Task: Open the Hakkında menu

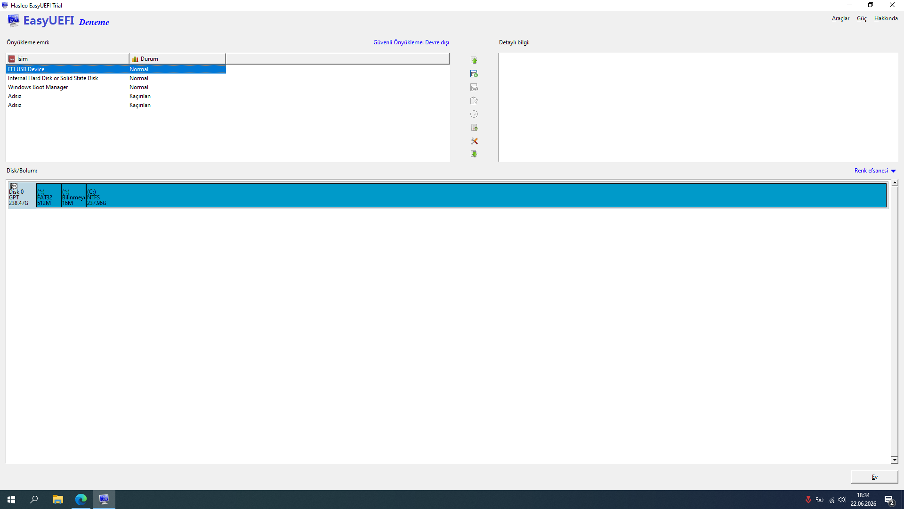Action: (x=886, y=18)
